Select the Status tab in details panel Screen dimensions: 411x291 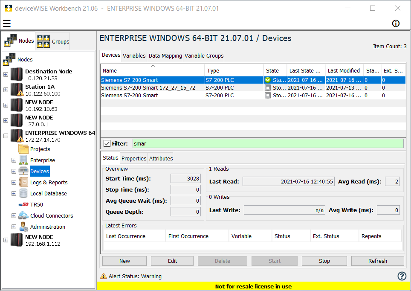(x=110, y=158)
